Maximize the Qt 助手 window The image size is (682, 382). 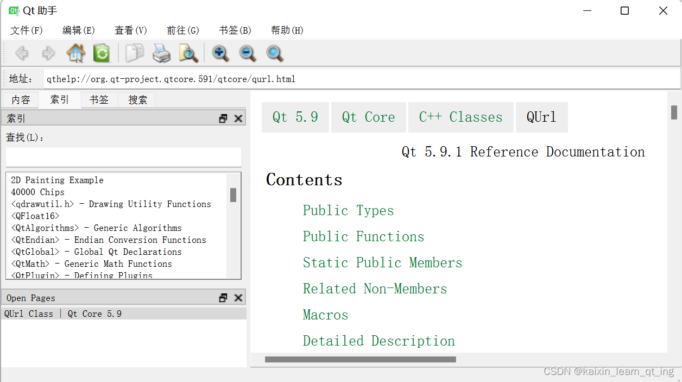[625, 11]
